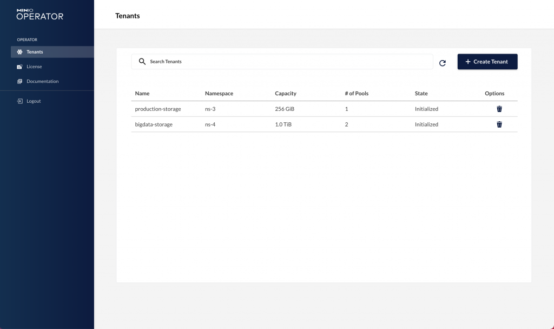Click the 1.0 TiB capacity cell

(283, 124)
